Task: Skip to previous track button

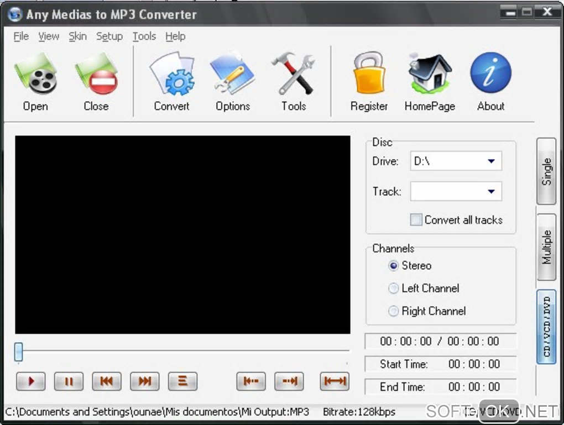Action: pyautogui.click(x=107, y=381)
